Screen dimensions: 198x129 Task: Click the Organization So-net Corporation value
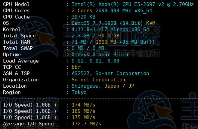(99, 80)
